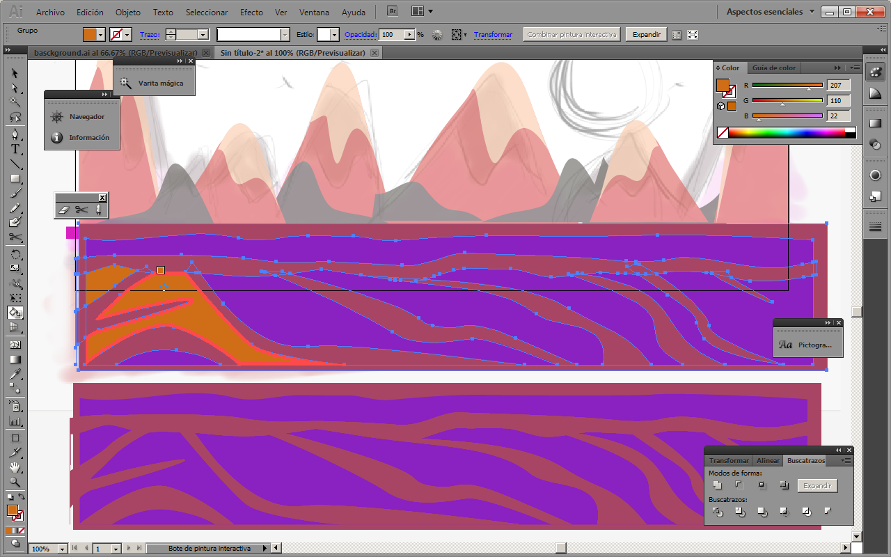Image resolution: width=891 pixels, height=557 pixels.
Task: Select the Lasso tool
Action: click(15, 116)
